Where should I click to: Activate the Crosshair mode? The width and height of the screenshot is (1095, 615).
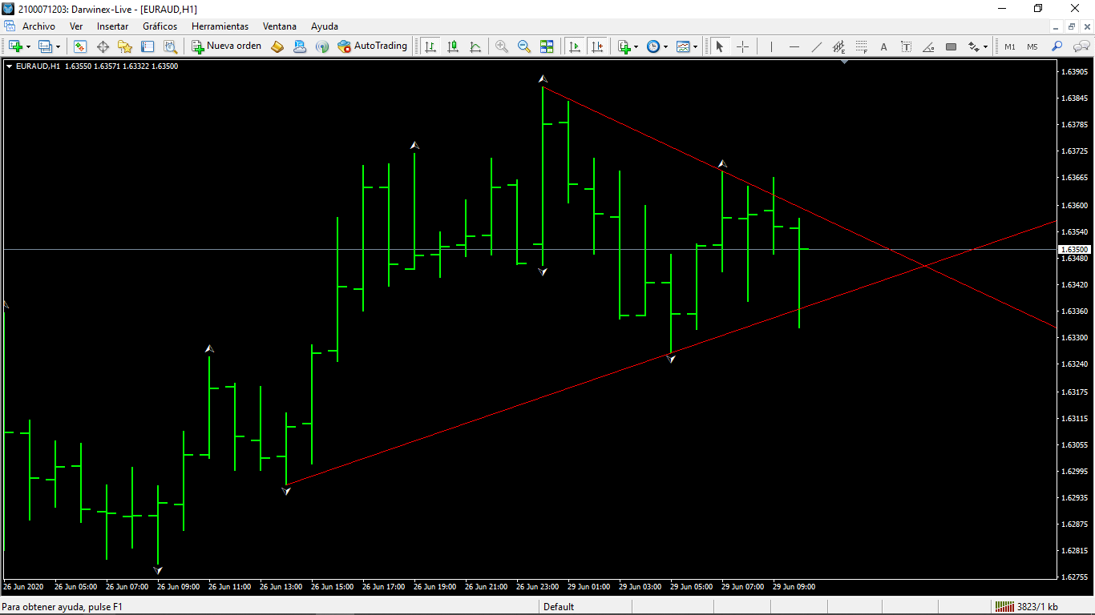(742, 46)
